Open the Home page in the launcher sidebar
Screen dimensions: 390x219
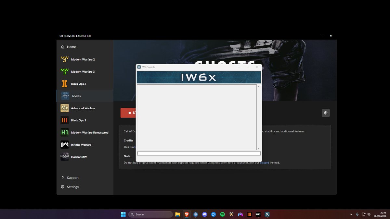pyautogui.click(x=85, y=47)
